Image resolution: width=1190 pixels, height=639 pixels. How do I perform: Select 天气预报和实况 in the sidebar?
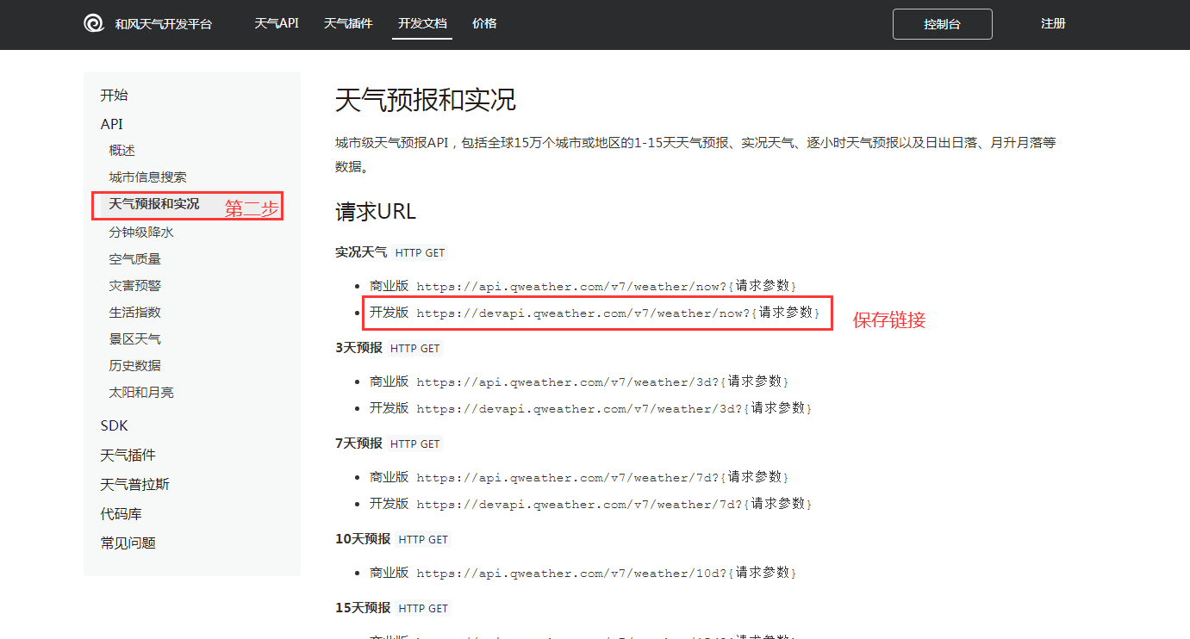point(153,204)
